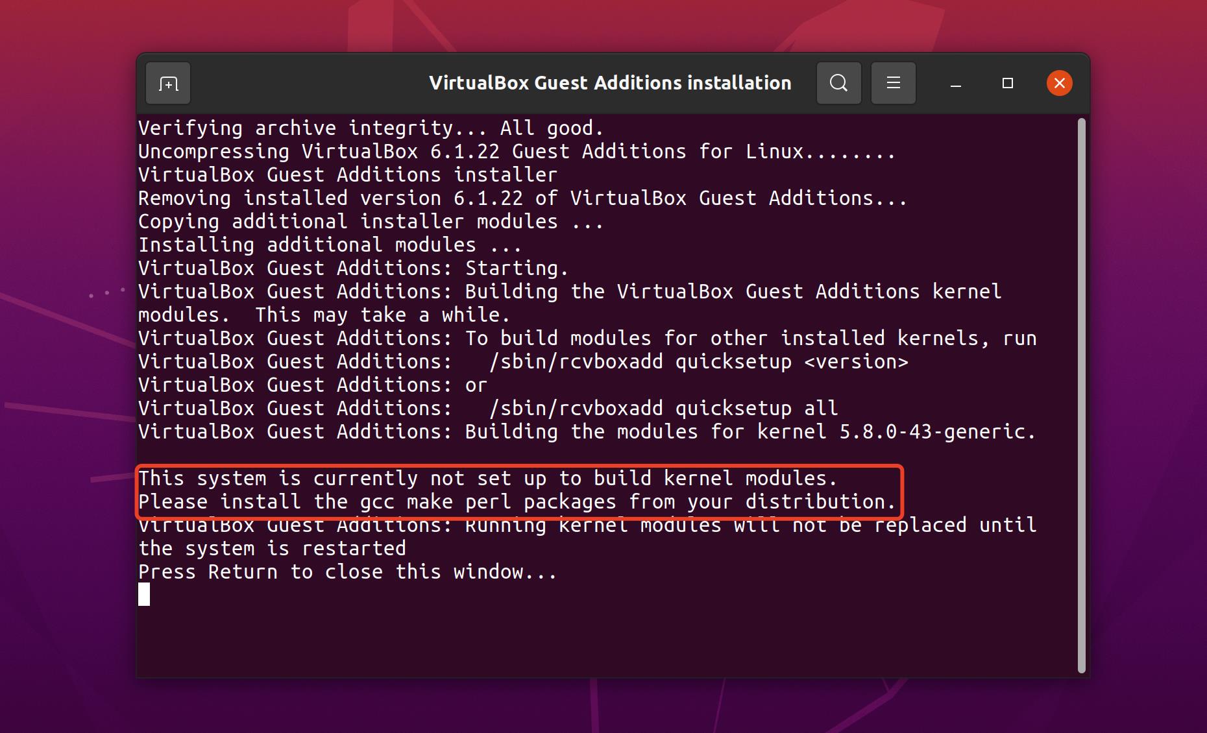Open the terminal hamburger menu
Image resolution: width=1207 pixels, height=733 pixels.
tap(894, 83)
